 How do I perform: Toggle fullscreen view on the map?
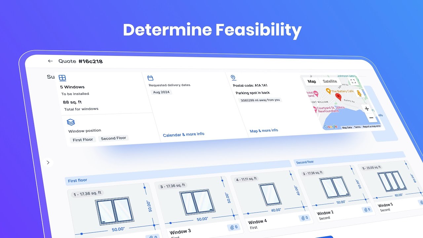pyautogui.click(x=353, y=81)
